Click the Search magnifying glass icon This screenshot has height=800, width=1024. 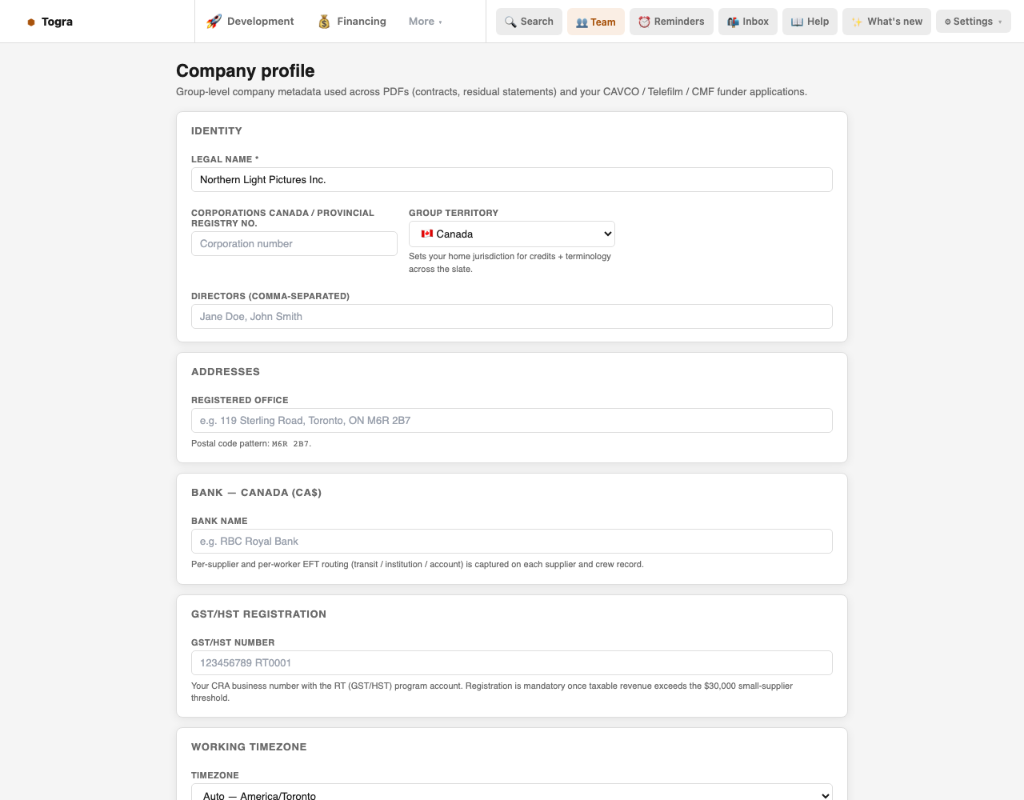tap(510, 22)
